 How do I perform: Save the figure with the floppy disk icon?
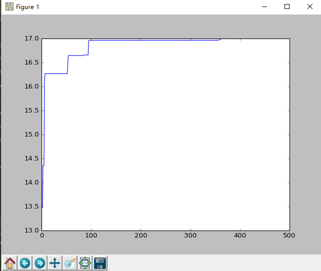point(100,263)
